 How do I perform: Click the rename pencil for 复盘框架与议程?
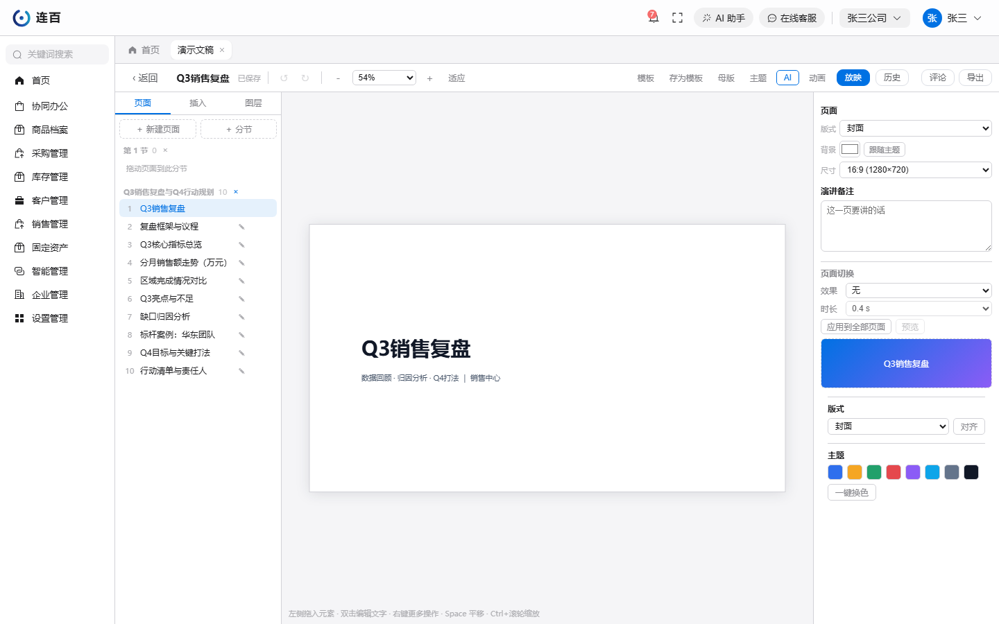tap(242, 227)
